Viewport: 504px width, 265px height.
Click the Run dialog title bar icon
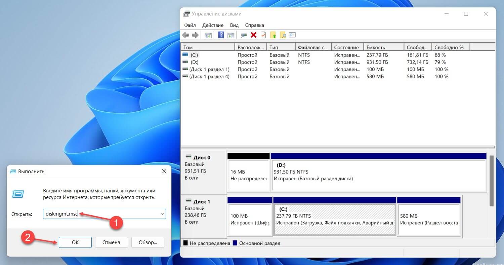coord(13,171)
